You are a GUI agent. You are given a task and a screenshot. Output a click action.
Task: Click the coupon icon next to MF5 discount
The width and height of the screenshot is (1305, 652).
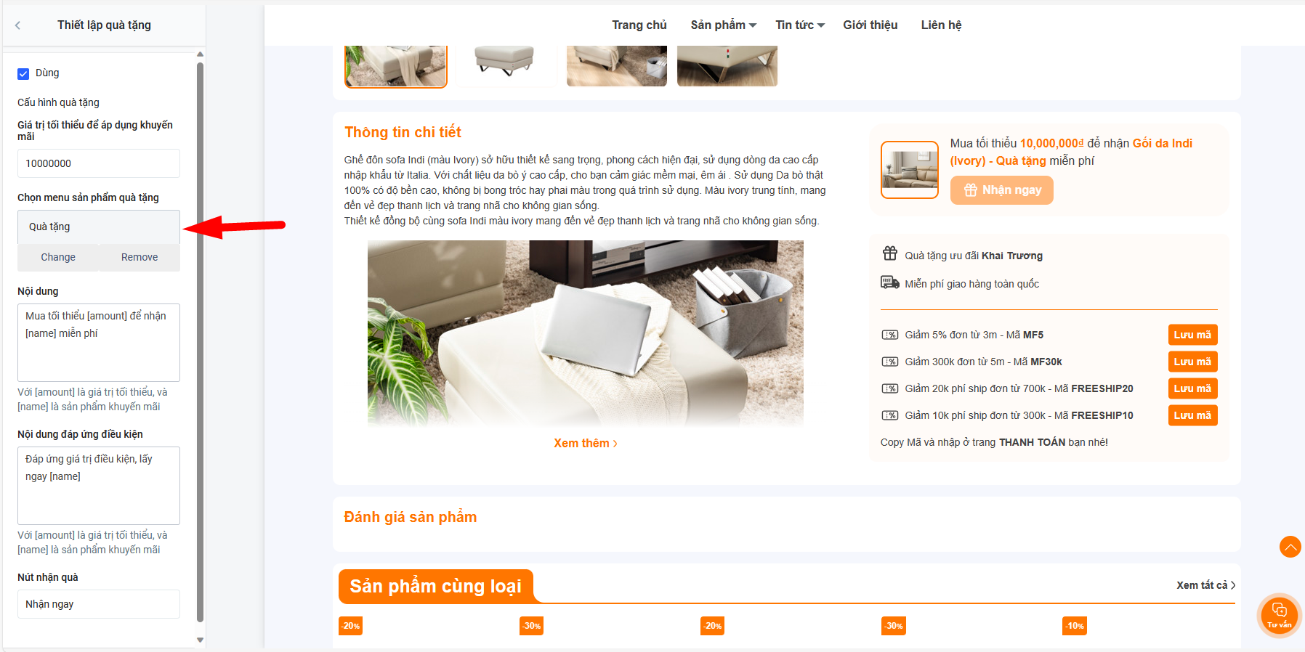(x=890, y=335)
